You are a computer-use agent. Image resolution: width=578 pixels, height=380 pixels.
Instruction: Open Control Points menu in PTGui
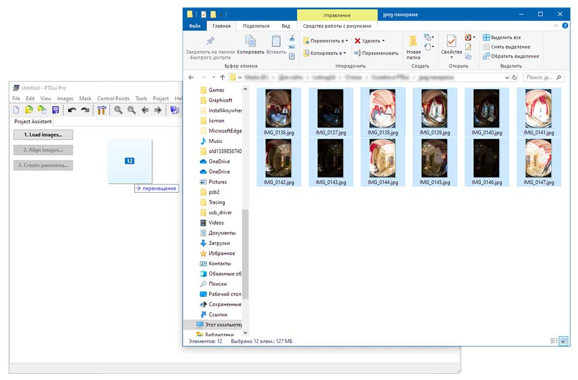pos(113,99)
